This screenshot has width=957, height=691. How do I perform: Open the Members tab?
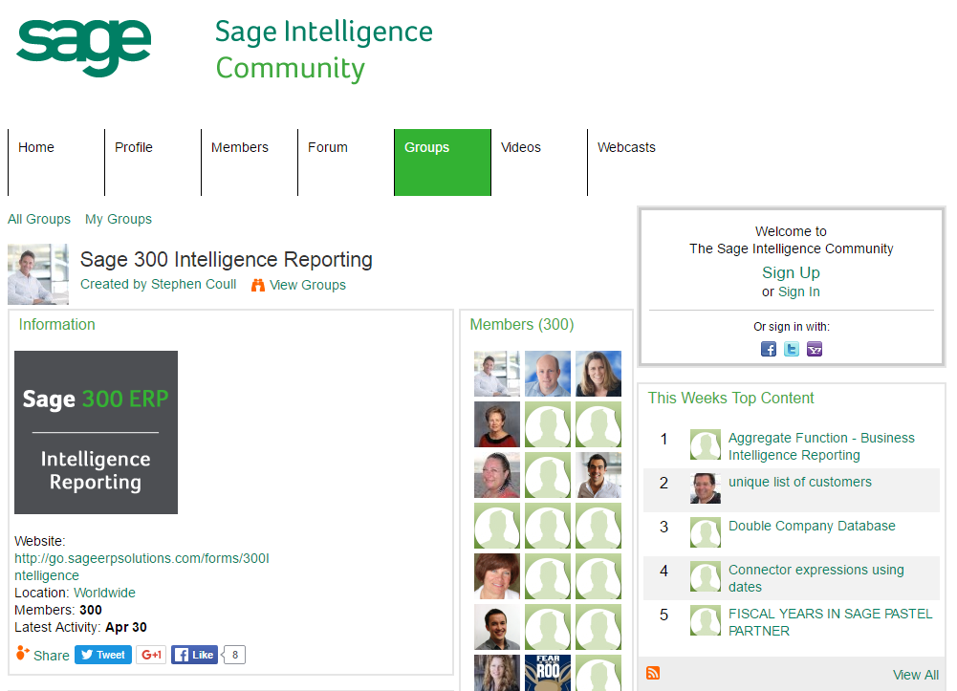pos(249,162)
